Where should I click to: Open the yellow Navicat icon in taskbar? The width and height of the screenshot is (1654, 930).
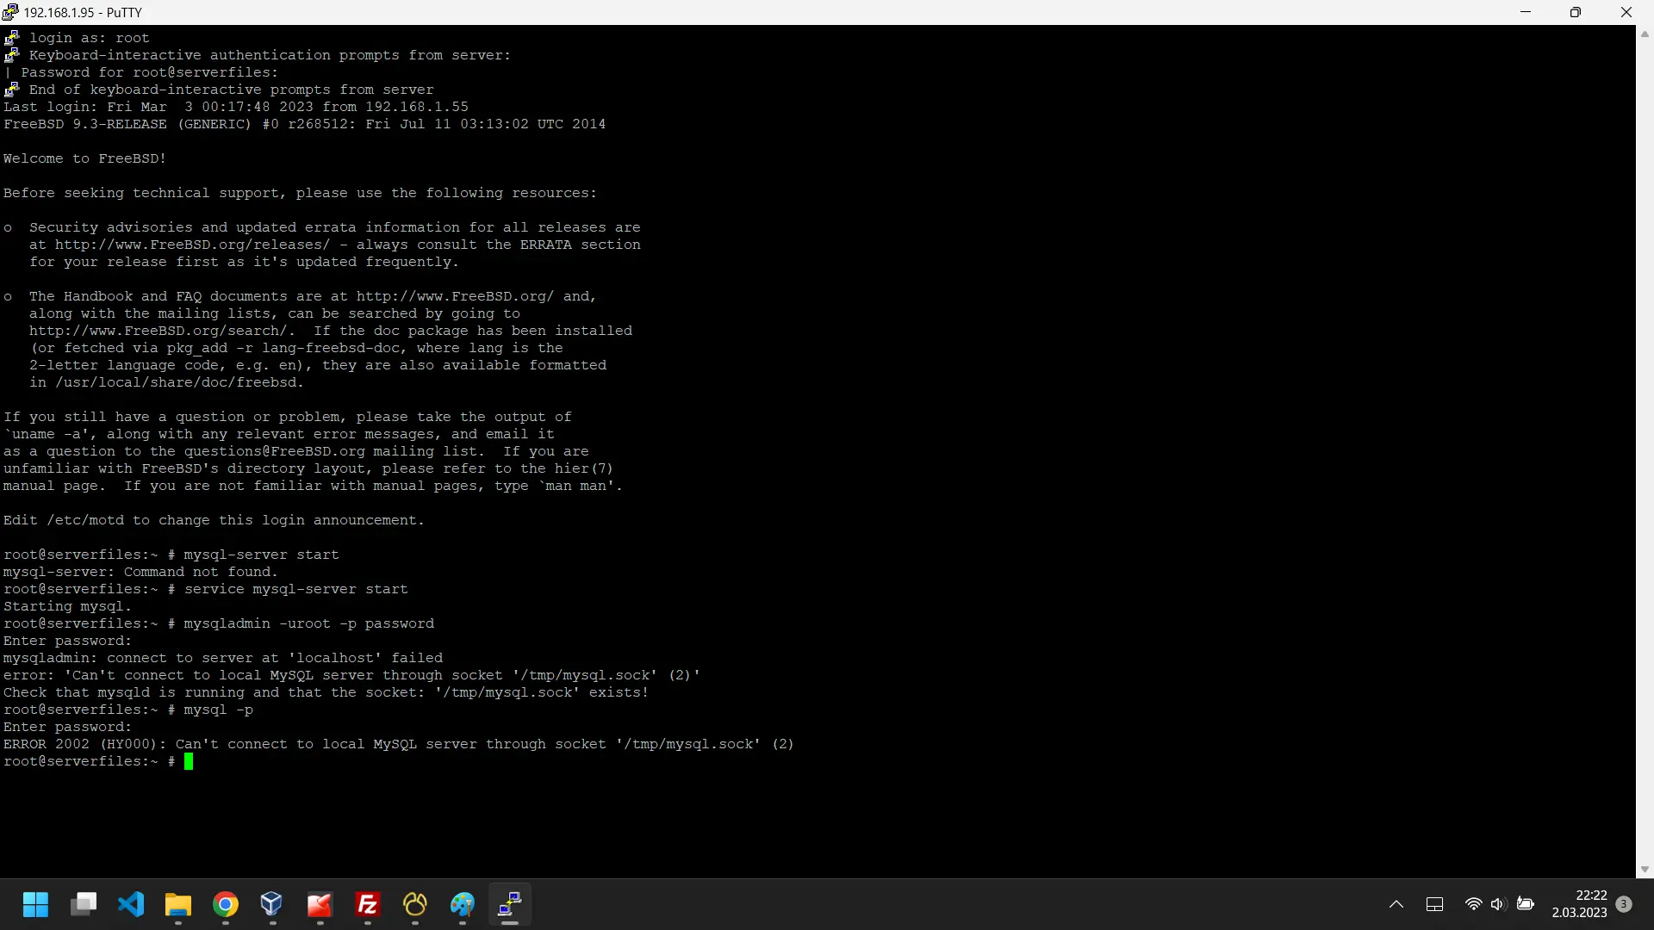(x=415, y=905)
